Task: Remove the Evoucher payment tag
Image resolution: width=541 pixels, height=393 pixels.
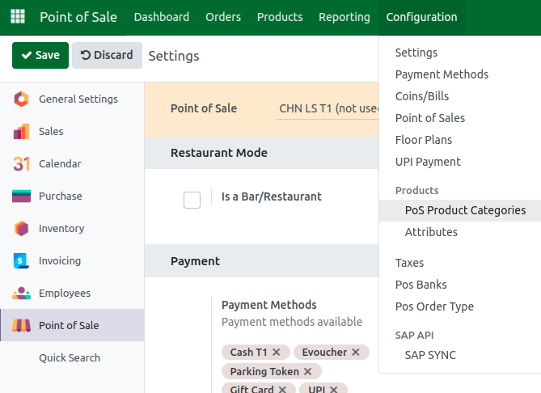Action: [x=355, y=353]
